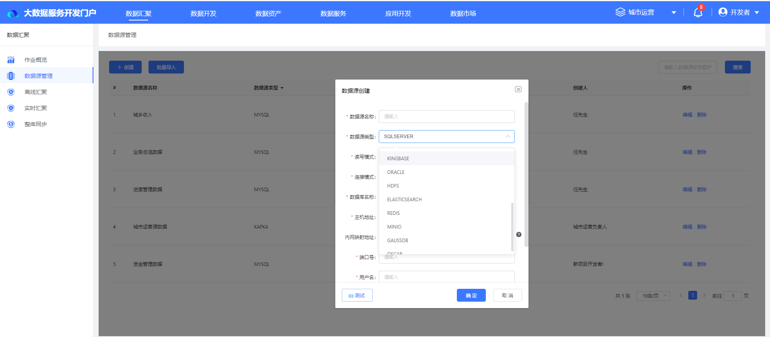Click the 测试 connection test button
Screen dimensions: 770x337
[x=357, y=295]
